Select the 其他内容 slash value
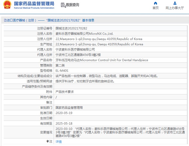The image size is (189, 146). tap(56, 97)
